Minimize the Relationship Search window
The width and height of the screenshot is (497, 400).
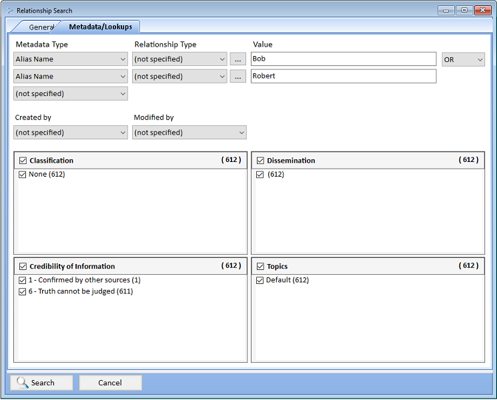446,11
